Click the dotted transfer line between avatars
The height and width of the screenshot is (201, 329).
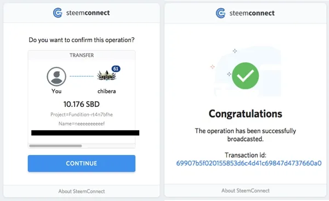81,76
